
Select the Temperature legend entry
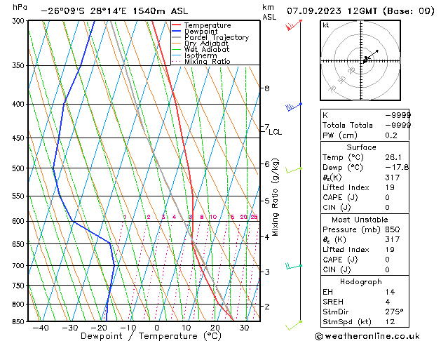pos(208,25)
